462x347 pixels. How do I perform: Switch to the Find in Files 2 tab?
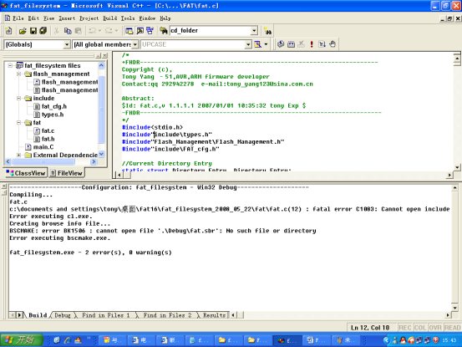tap(167, 315)
